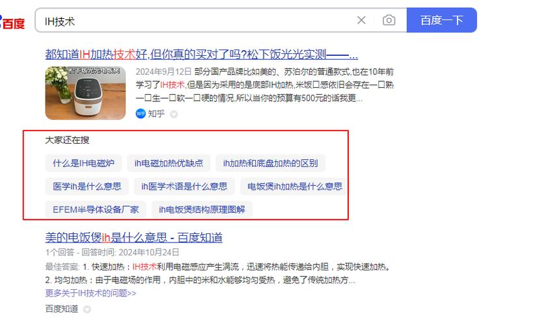Open the rice cooker thumbnail image
This screenshot has height=325, width=533.
[x=85, y=93]
